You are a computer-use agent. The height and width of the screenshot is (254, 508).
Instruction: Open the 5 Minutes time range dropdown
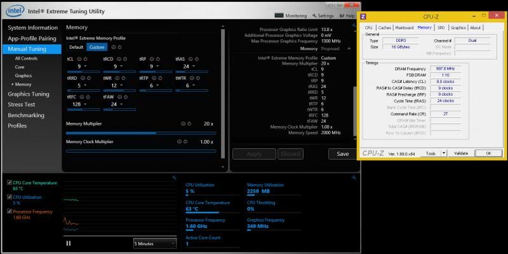[155, 243]
